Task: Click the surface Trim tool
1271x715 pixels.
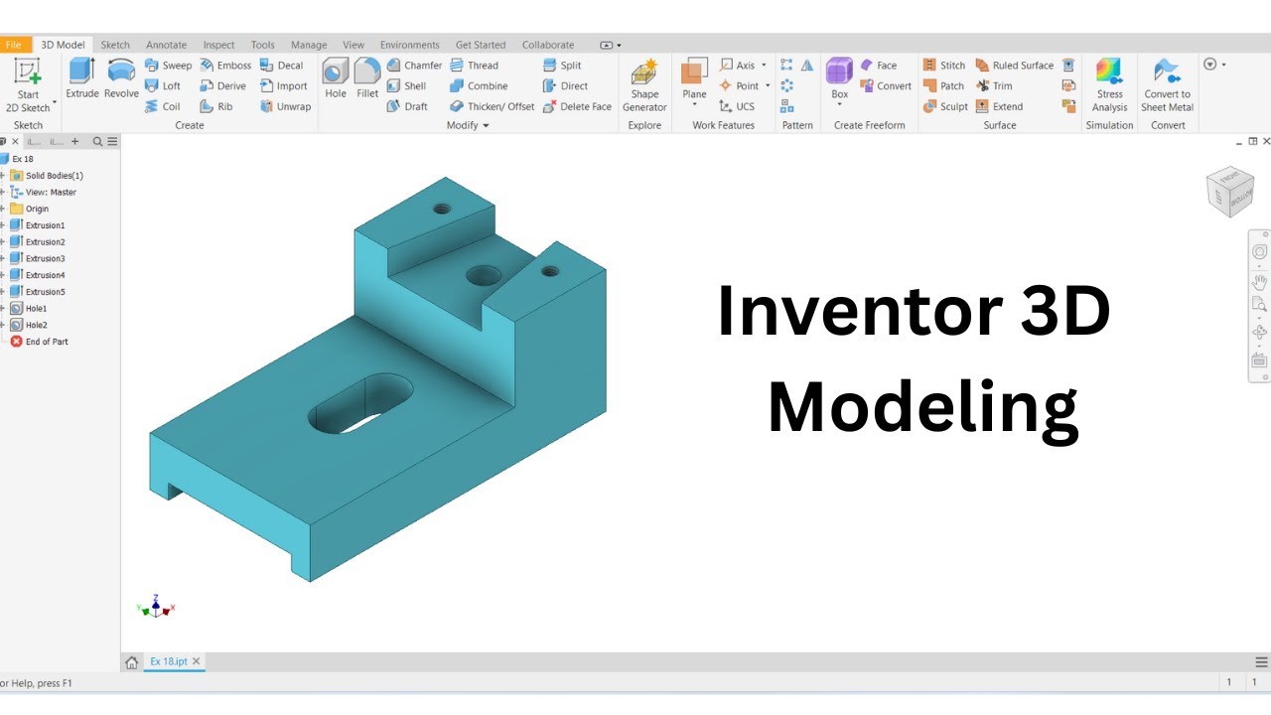Action: 994,85
